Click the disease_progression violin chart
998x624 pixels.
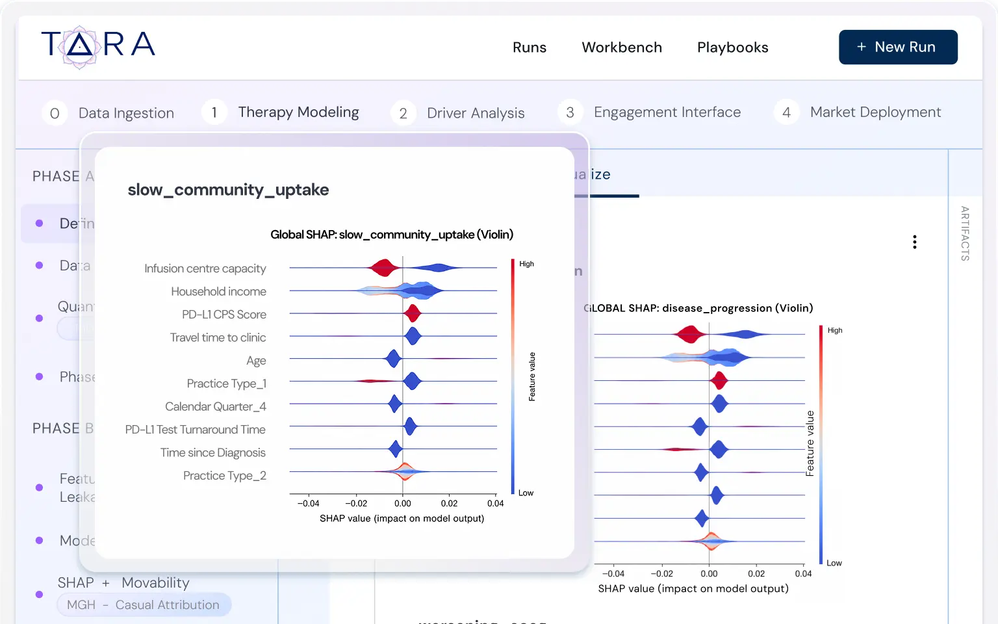tap(699, 448)
